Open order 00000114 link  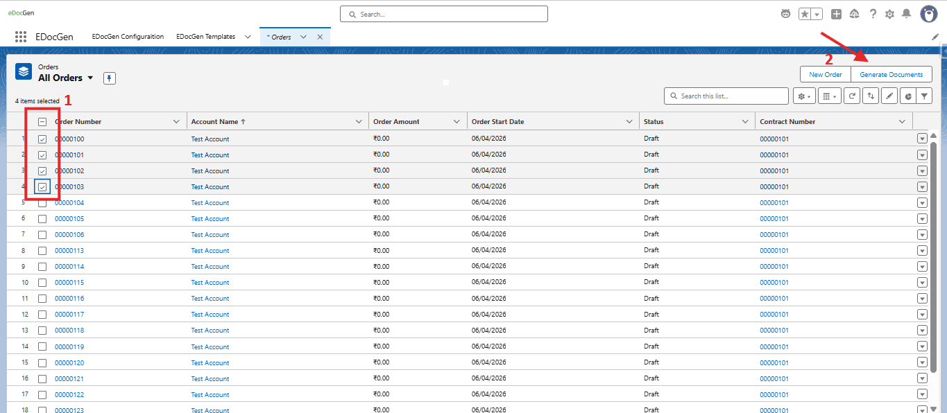coord(69,267)
